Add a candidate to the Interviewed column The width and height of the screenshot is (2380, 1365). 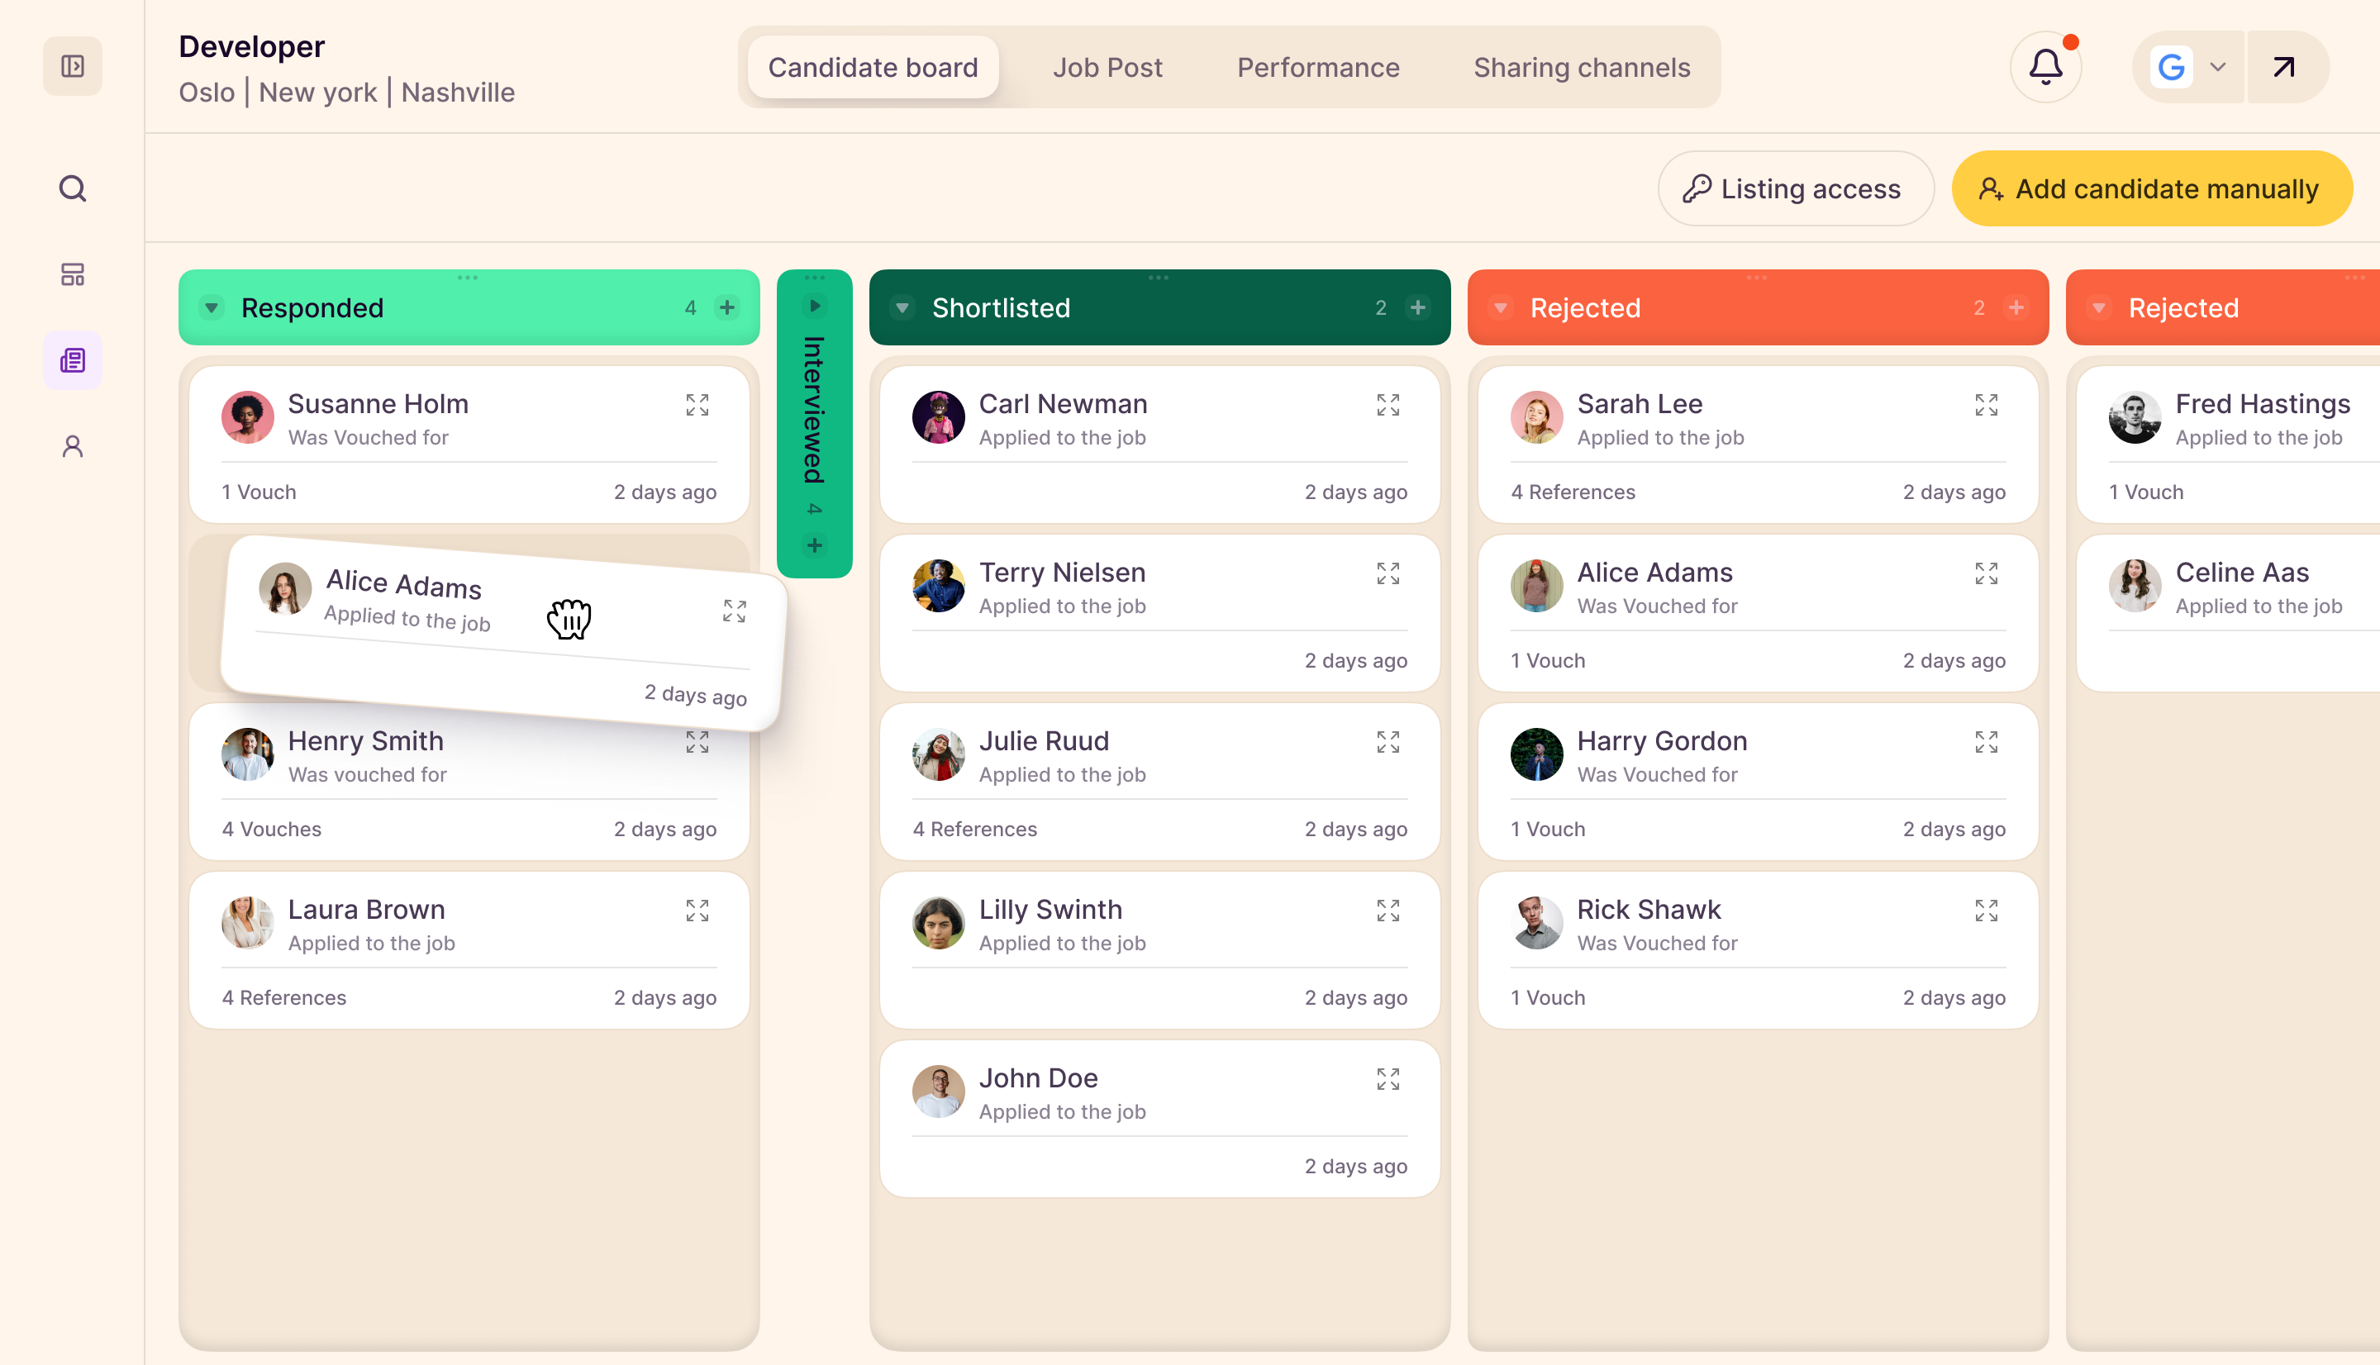pyautogui.click(x=815, y=545)
